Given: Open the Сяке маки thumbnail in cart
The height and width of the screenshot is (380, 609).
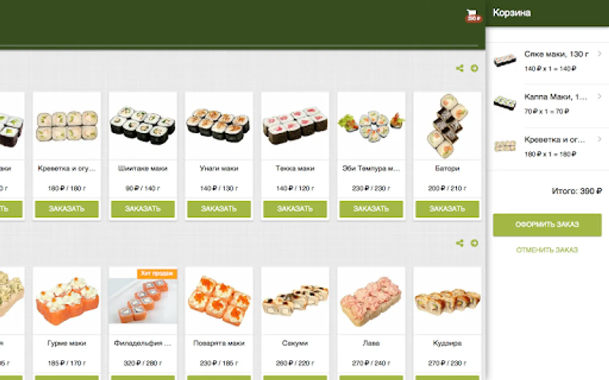Looking at the screenshot, I should tap(505, 60).
